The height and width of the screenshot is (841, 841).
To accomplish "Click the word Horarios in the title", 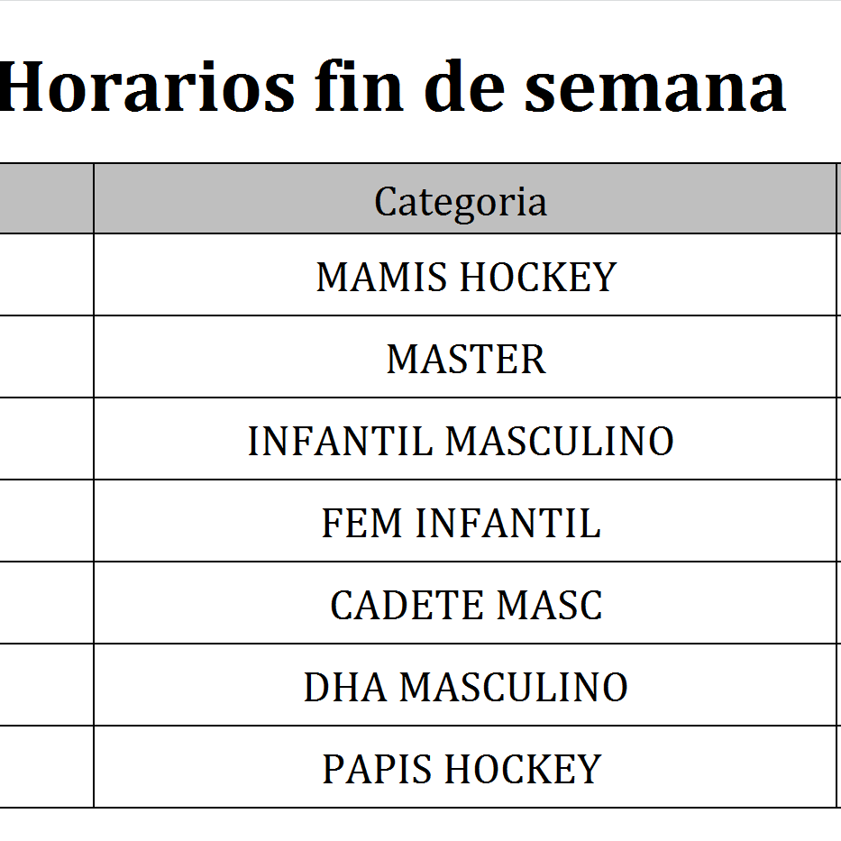I will point(146,87).
